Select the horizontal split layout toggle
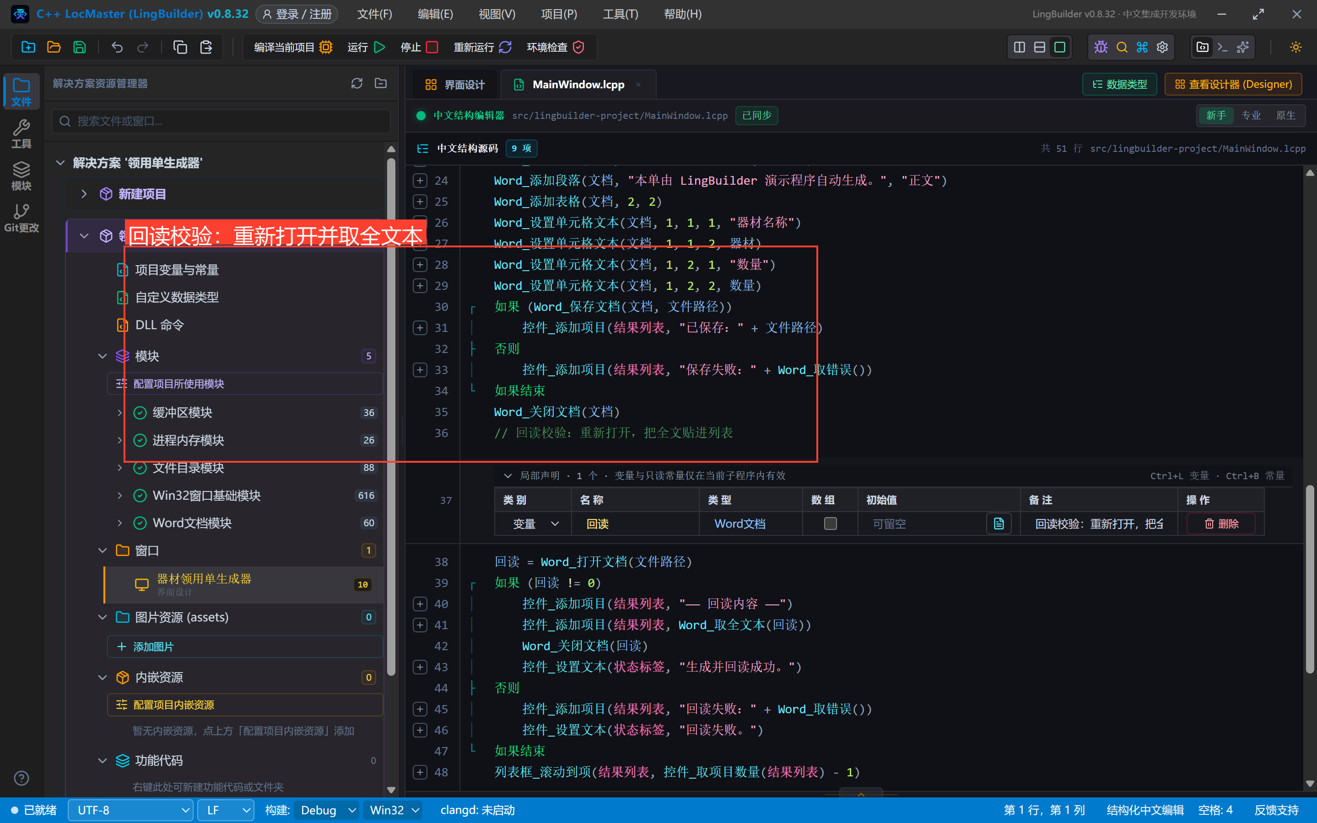Image resolution: width=1317 pixels, height=823 pixels. (x=1040, y=48)
